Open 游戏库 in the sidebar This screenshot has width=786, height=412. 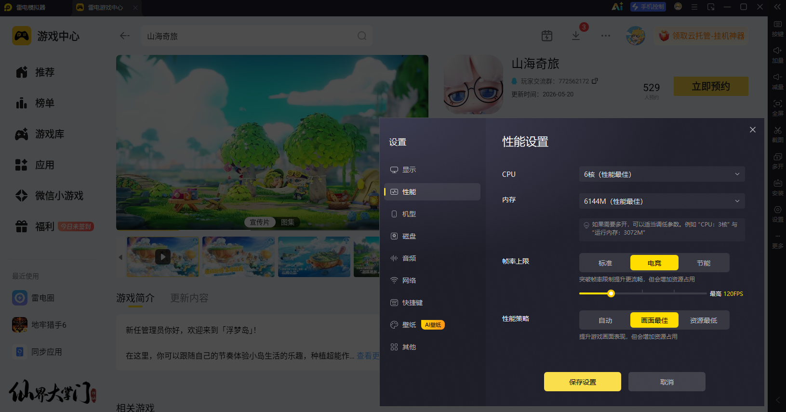[40, 134]
